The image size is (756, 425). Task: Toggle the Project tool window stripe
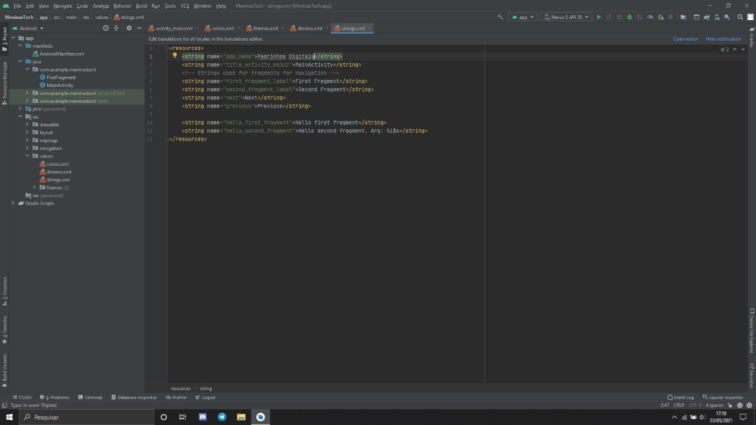pyautogui.click(x=5, y=37)
